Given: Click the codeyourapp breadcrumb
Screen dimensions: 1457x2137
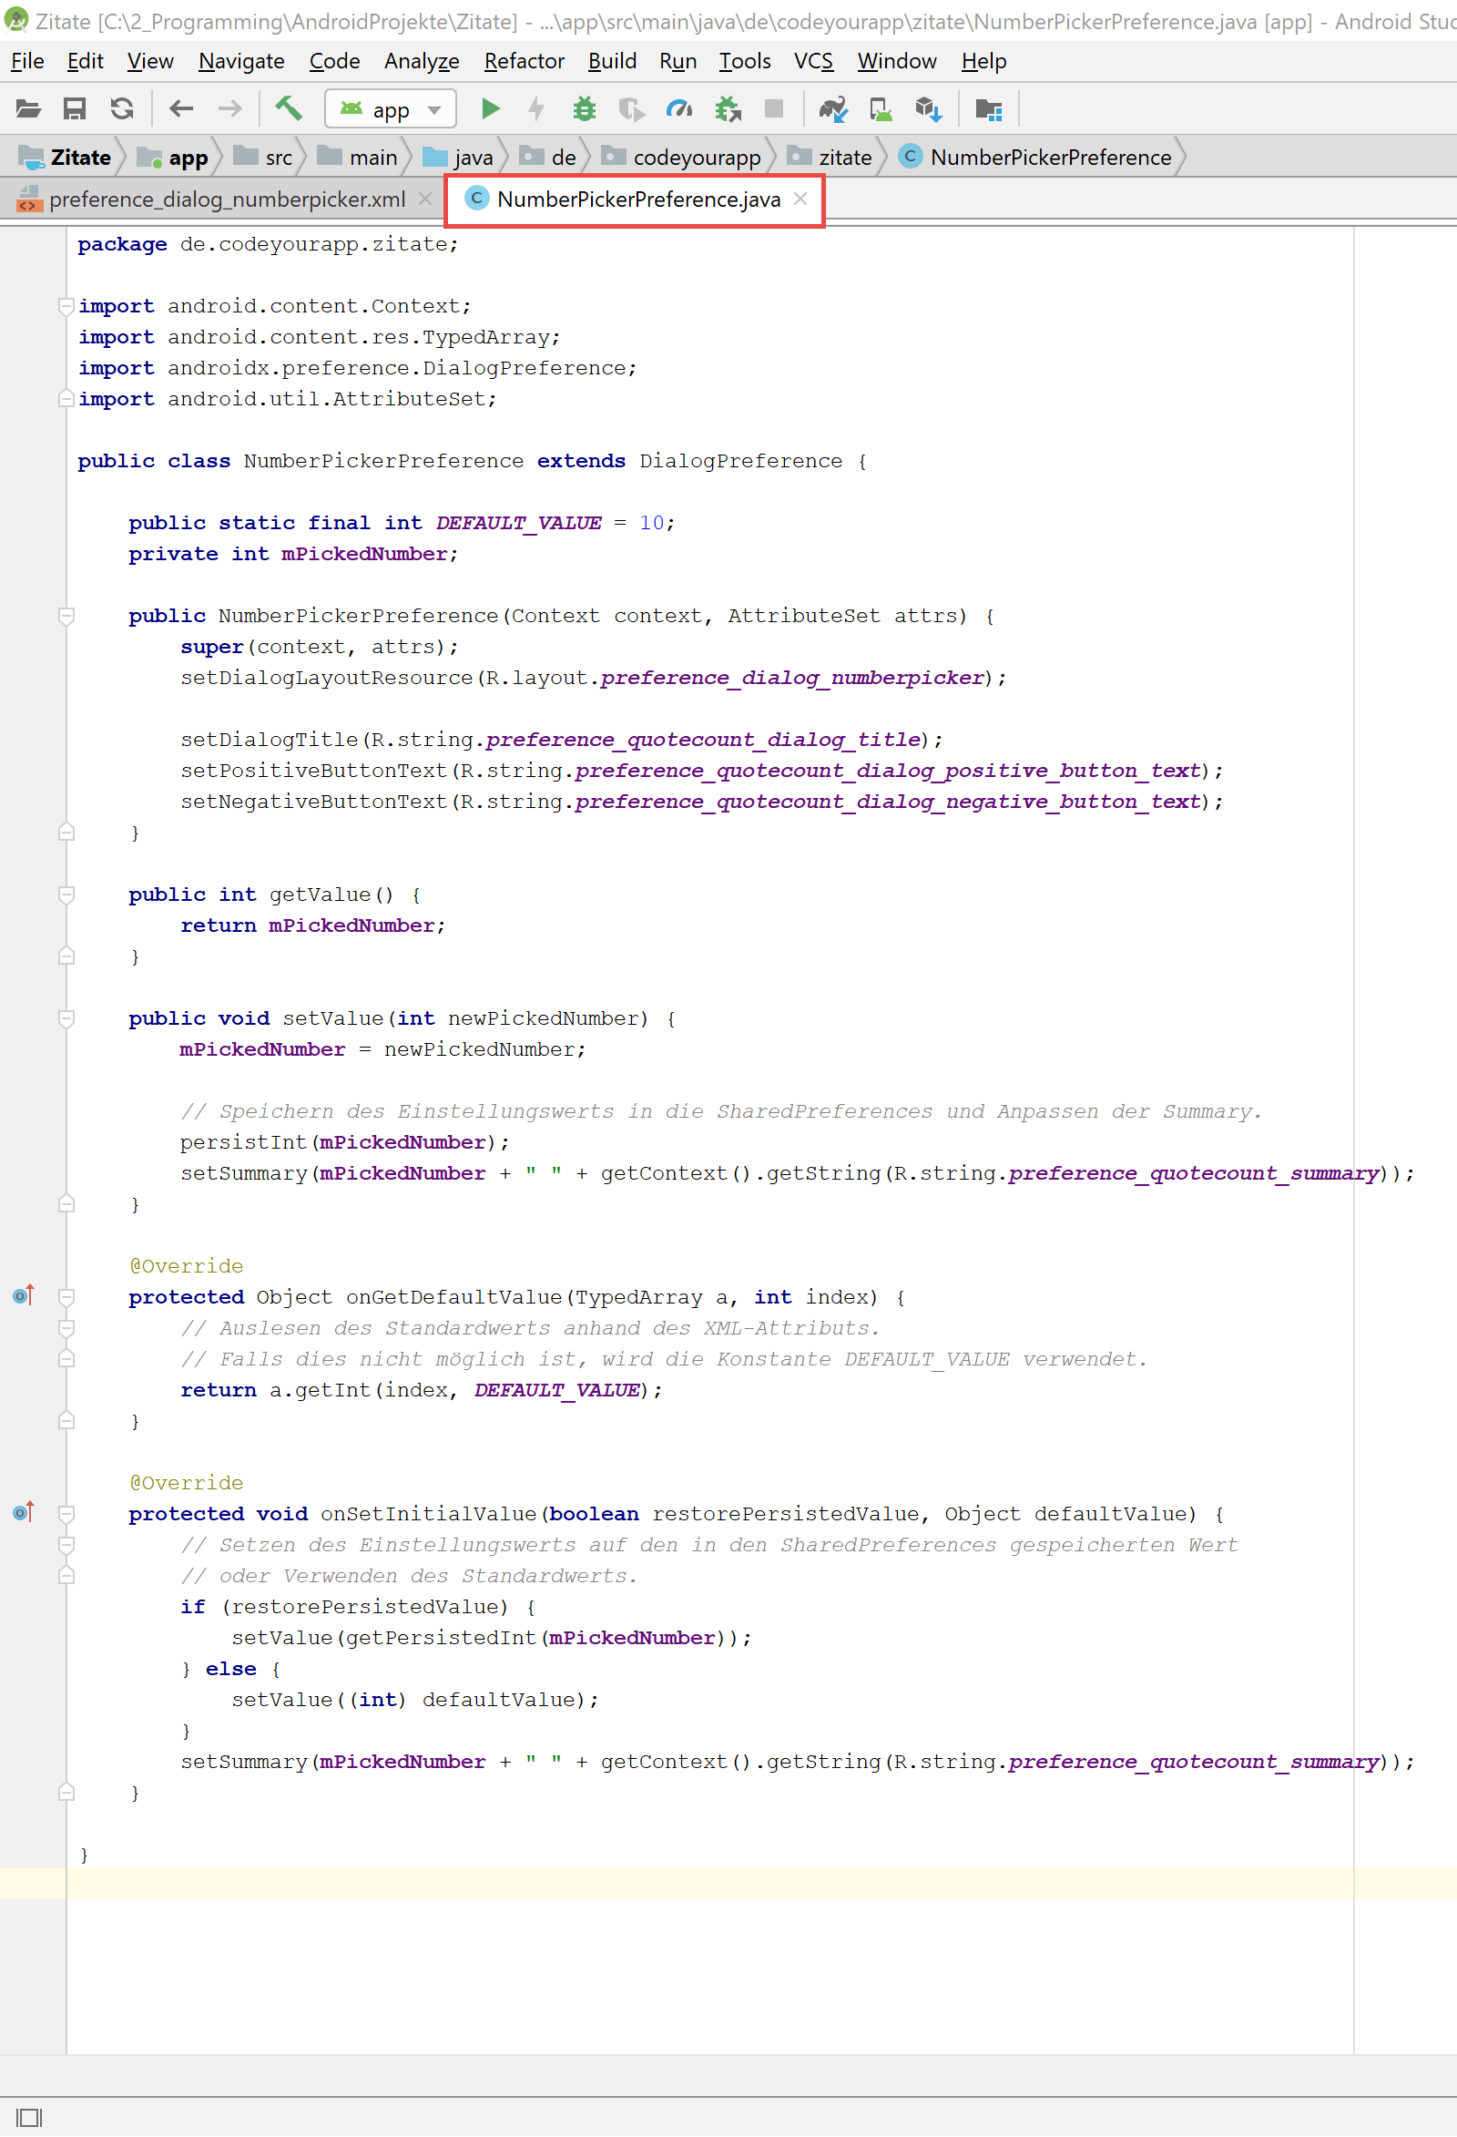Looking at the screenshot, I should click(x=681, y=158).
